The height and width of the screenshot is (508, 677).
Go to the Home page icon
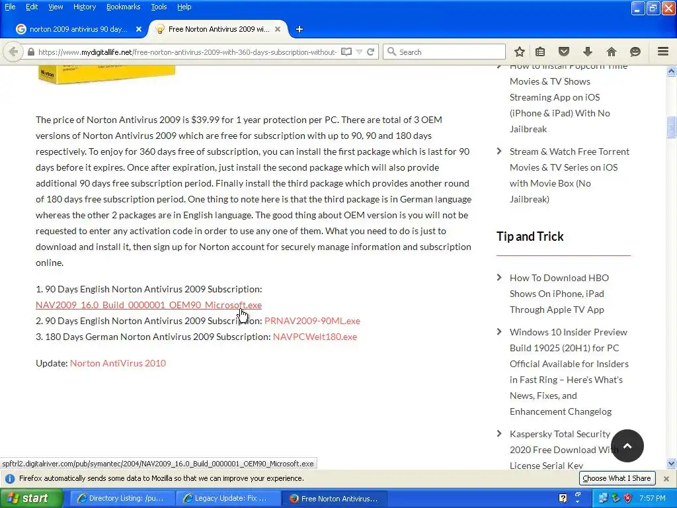point(612,52)
